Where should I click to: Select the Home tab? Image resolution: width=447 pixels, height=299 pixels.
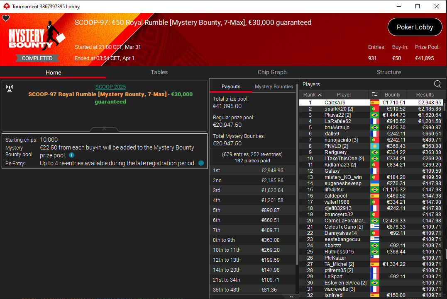53,72
